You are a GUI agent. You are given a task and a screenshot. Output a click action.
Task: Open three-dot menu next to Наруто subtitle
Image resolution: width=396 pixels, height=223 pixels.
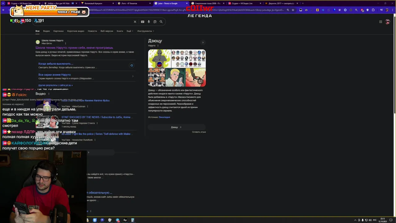coord(158,46)
